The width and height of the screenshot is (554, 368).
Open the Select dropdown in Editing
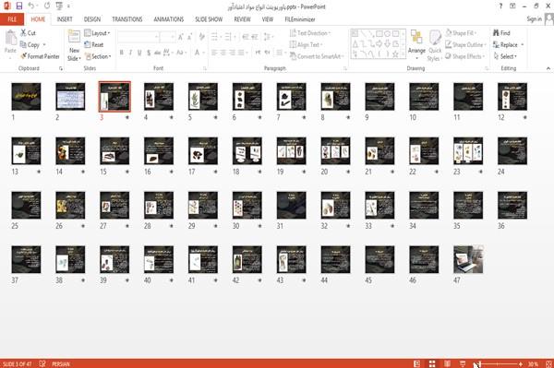tap(505, 56)
